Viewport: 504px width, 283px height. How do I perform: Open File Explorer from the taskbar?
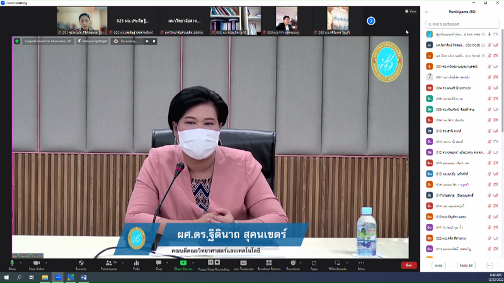pos(45,277)
